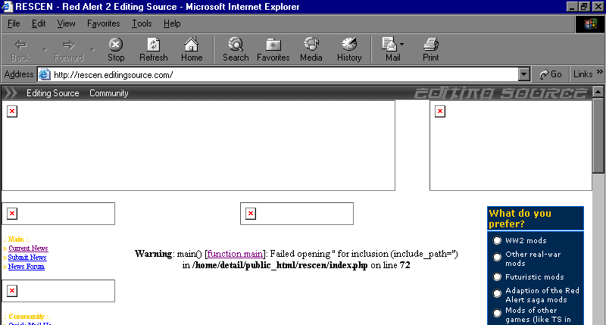The width and height of the screenshot is (606, 325).
Task: Follow the function.main link
Action: [235, 254]
